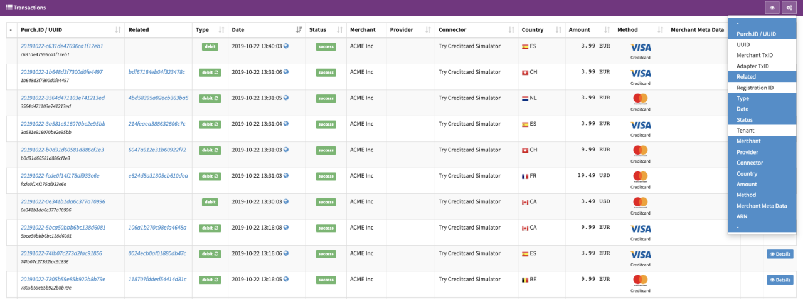Click globe icon beside 13:40:03 date
The image size is (803, 299).
286,46
